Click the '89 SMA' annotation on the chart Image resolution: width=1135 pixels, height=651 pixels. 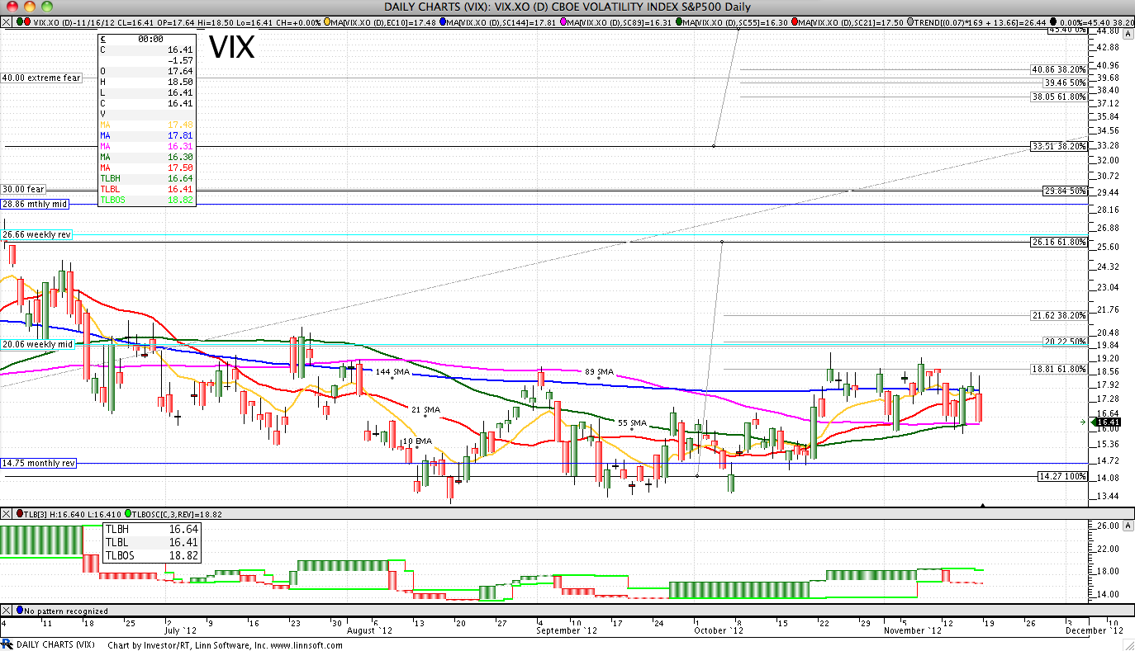coord(599,372)
